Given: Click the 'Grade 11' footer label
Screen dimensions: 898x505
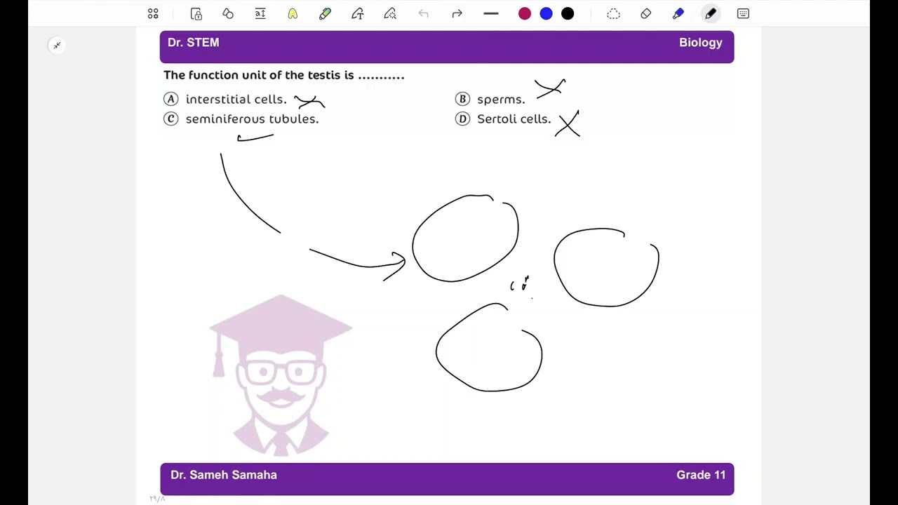Looking at the screenshot, I should tap(701, 475).
